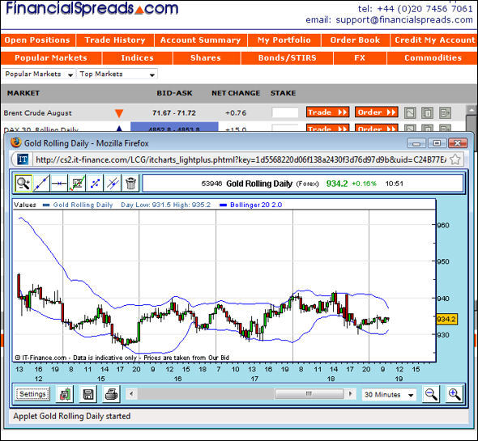Click the Brent Crude August market name
Image resolution: width=478 pixels, height=441 pixels.
pos(38,113)
